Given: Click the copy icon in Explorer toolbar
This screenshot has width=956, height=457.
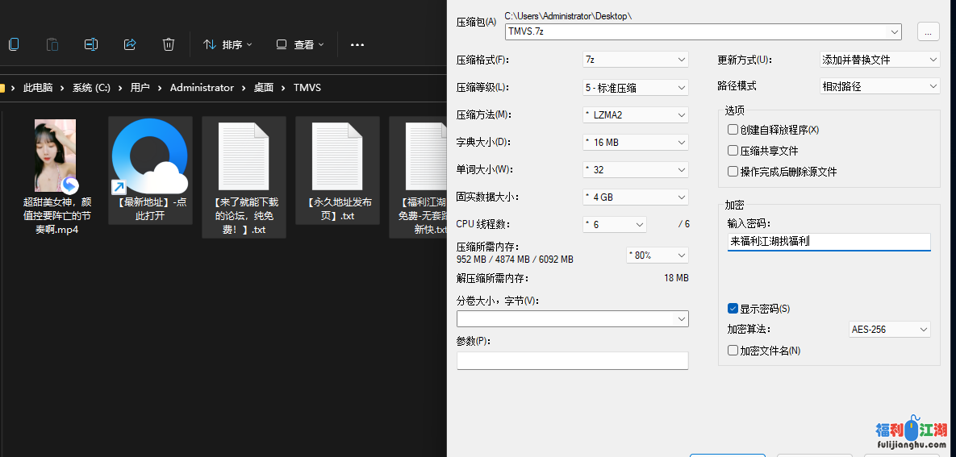Looking at the screenshot, I should [14, 44].
